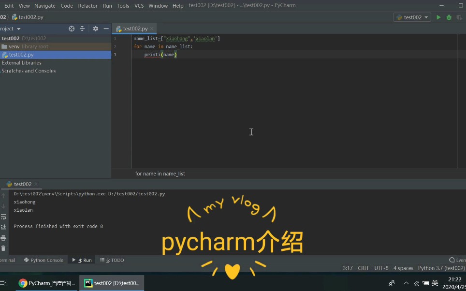Click the soft-wrap icon in Run panel
The width and height of the screenshot is (466, 291).
tap(4, 216)
